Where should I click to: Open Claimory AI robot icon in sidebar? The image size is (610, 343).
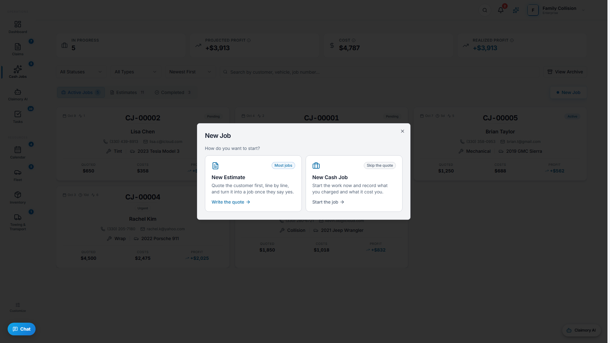(x=18, y=92)
